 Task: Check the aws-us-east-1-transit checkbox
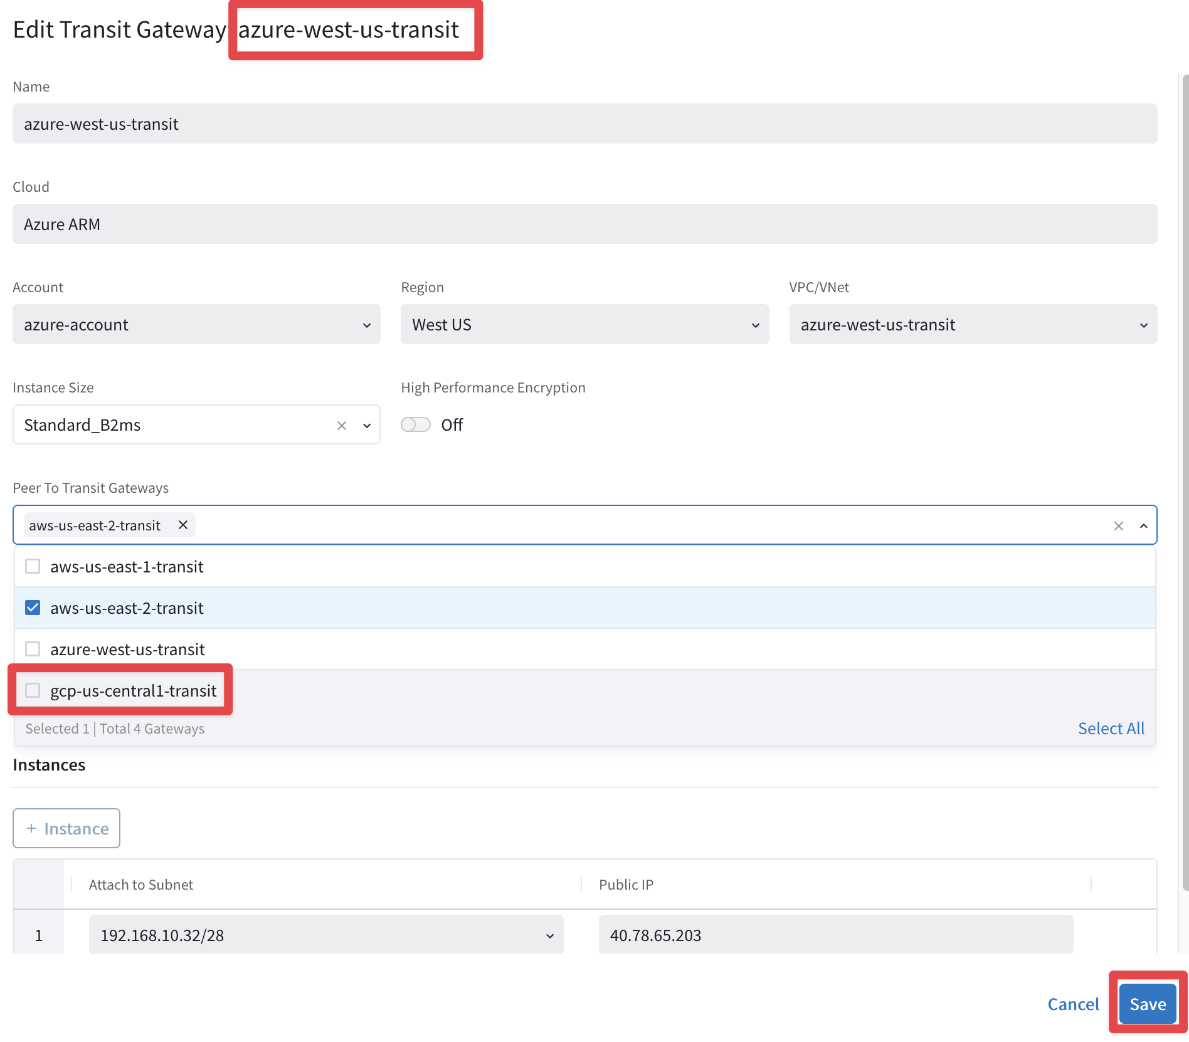point(33,566)
